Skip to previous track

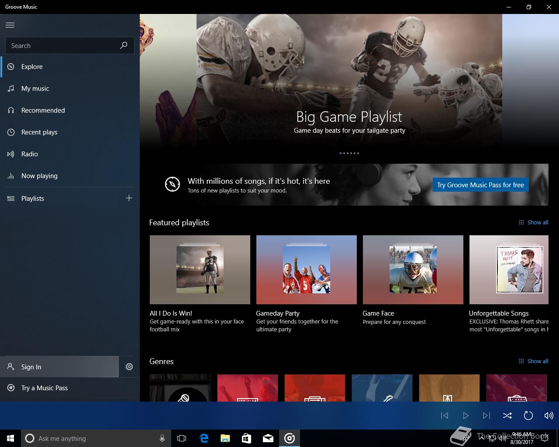click(445, 416)
